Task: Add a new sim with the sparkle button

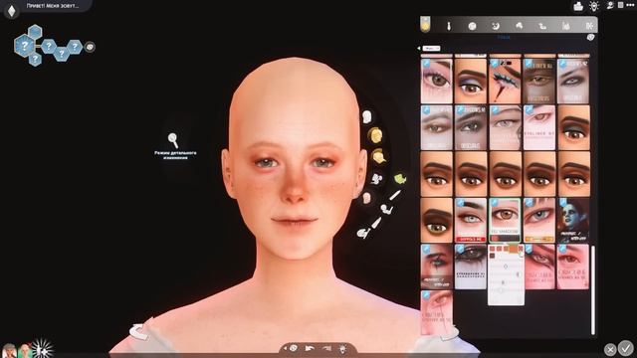Action: pyautogui.click(x=42, y=349)
